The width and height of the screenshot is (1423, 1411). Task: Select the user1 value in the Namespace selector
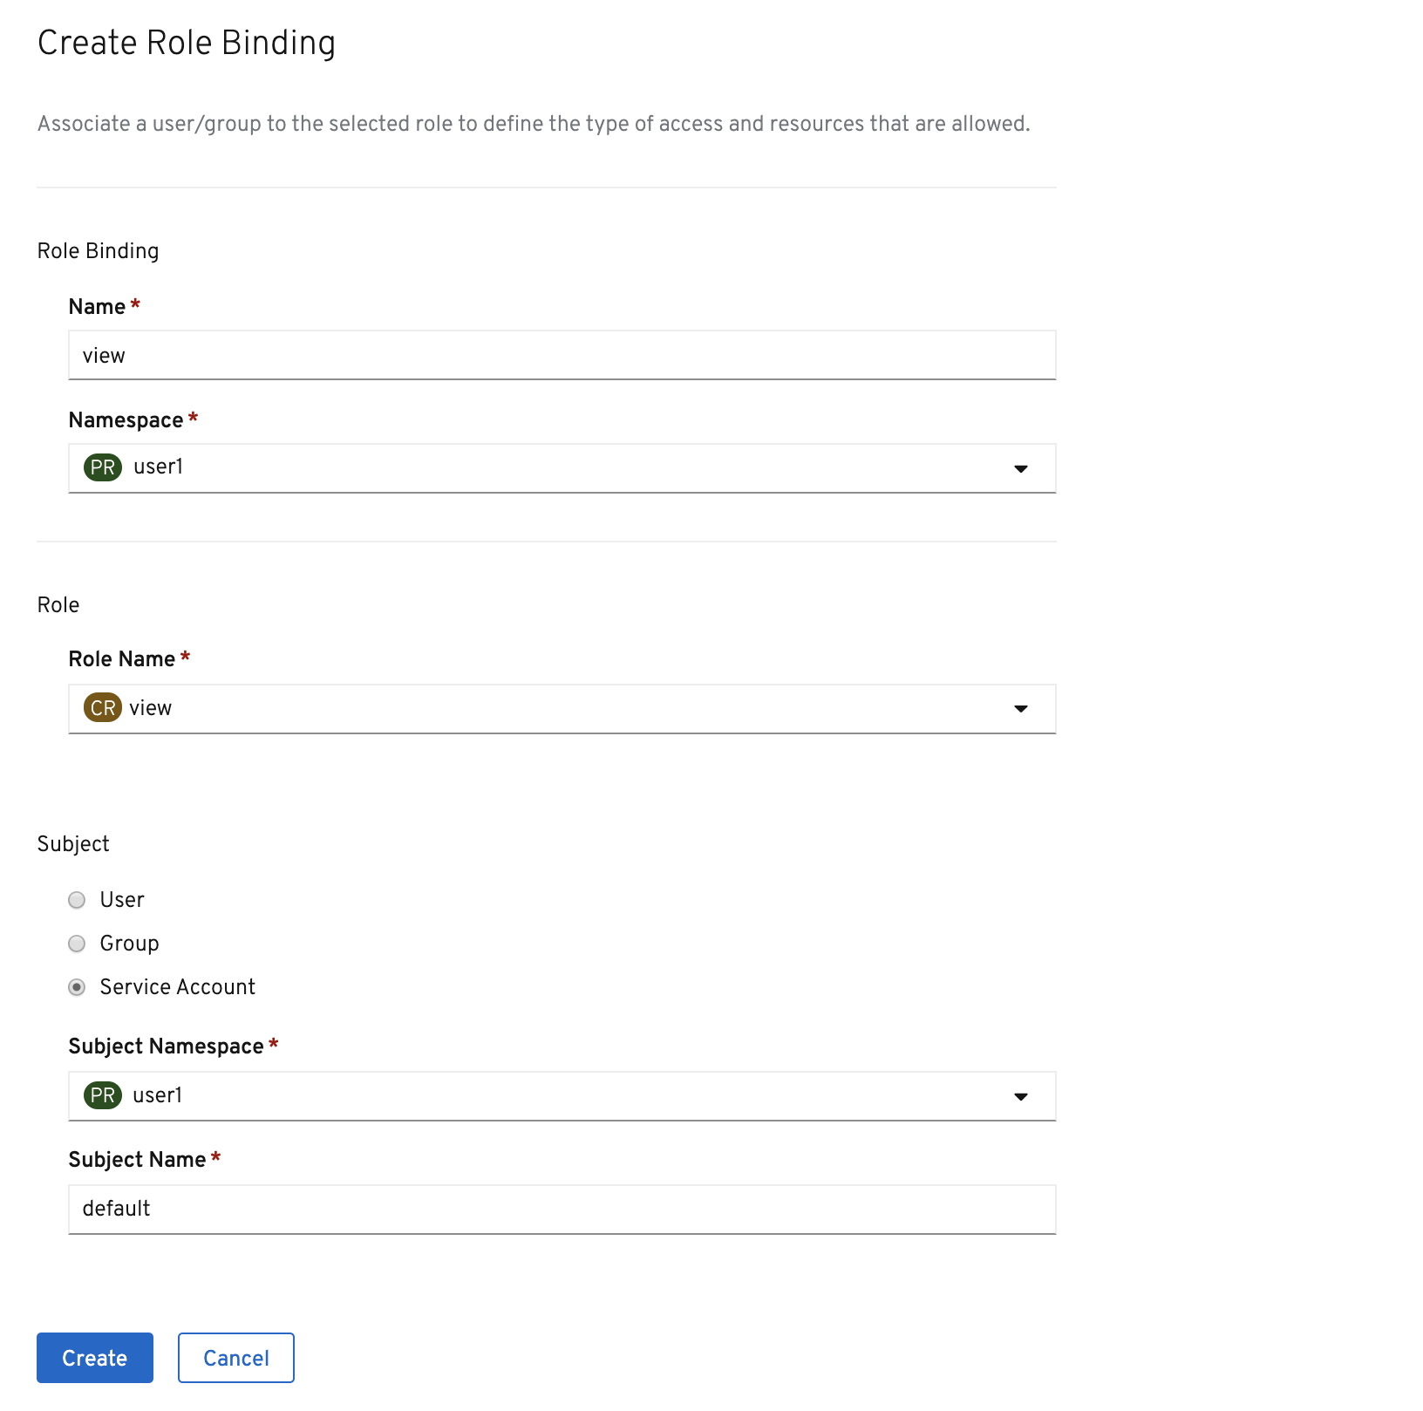(158, 467)
